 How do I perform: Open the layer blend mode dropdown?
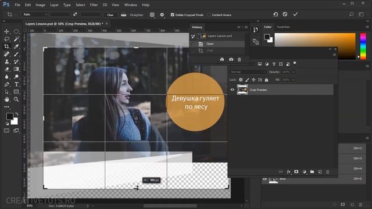[x=248, y=72]
